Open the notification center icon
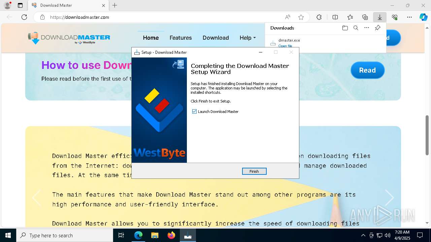 click(x=420, y=235)
